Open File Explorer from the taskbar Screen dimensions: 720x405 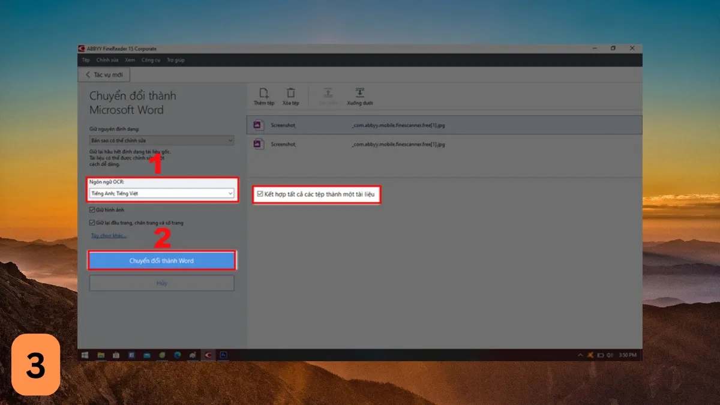[101, 355]
